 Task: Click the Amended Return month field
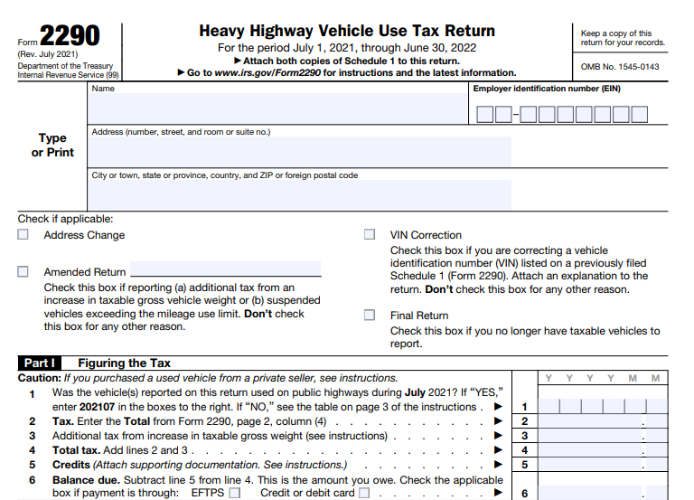(226, 269)
